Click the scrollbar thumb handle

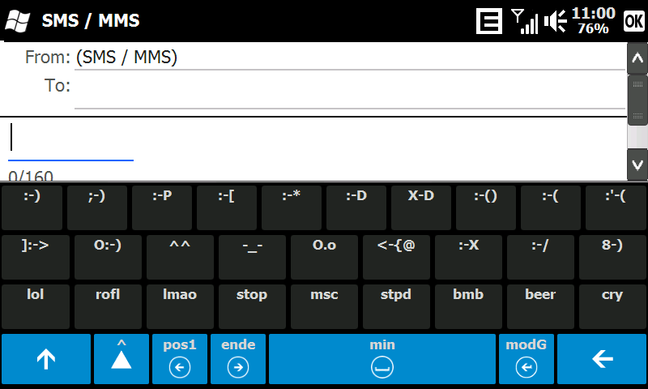tap(637, 100)
